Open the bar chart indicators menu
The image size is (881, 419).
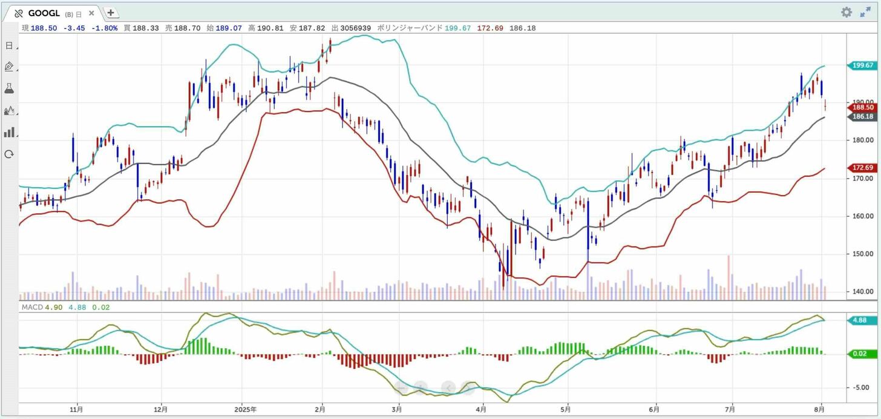pos(9,132)
